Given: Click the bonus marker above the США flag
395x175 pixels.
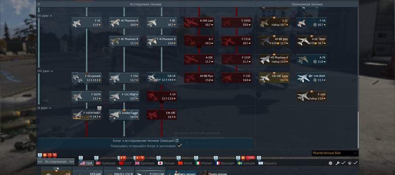Looking at the screenshot, I should click(x=80, y=158).
